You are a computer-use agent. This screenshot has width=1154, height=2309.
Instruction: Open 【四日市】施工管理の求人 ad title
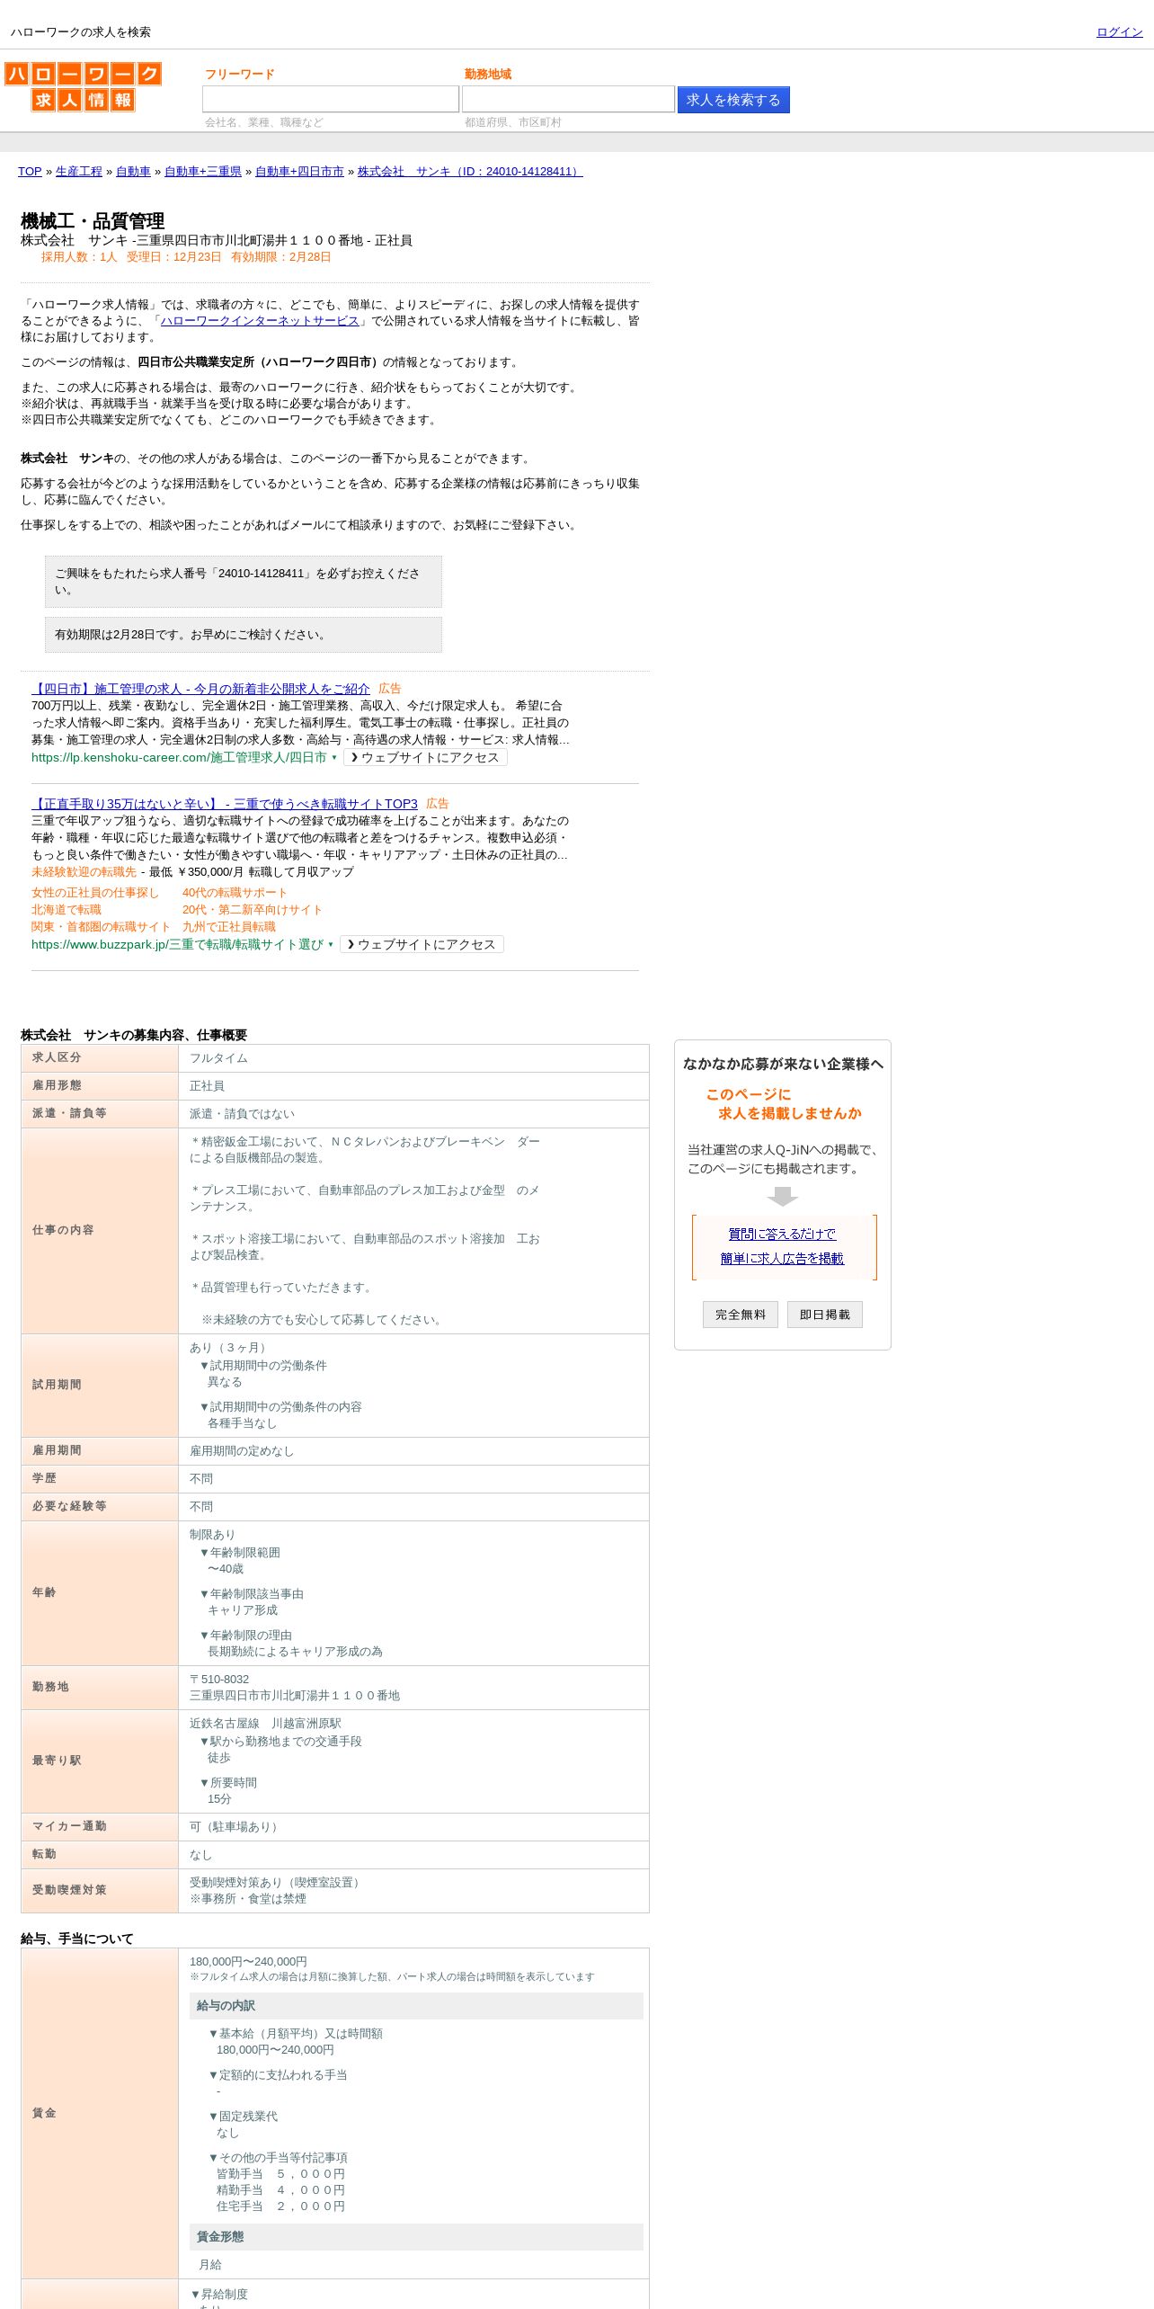[x=200, y=689]
